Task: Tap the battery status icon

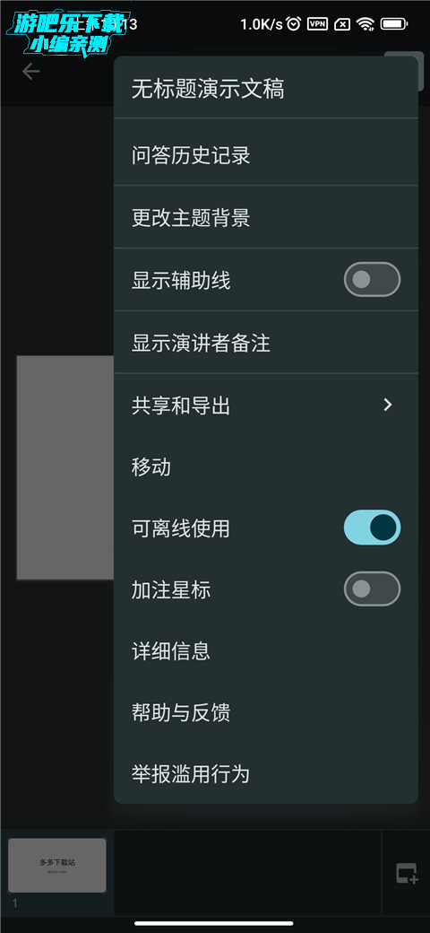Action: click(x=394, y=24)
